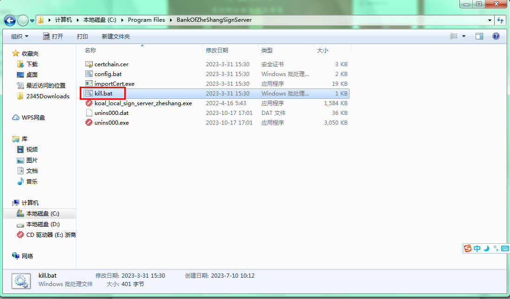Select the unins000.exe file icon
Viewport: 510px width, 299px height.
[89, 123]
